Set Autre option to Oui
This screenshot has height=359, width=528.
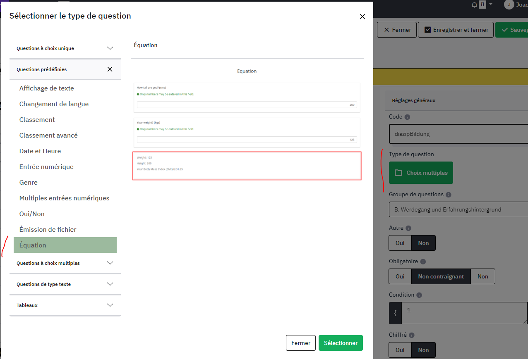[x=400, y=243]
